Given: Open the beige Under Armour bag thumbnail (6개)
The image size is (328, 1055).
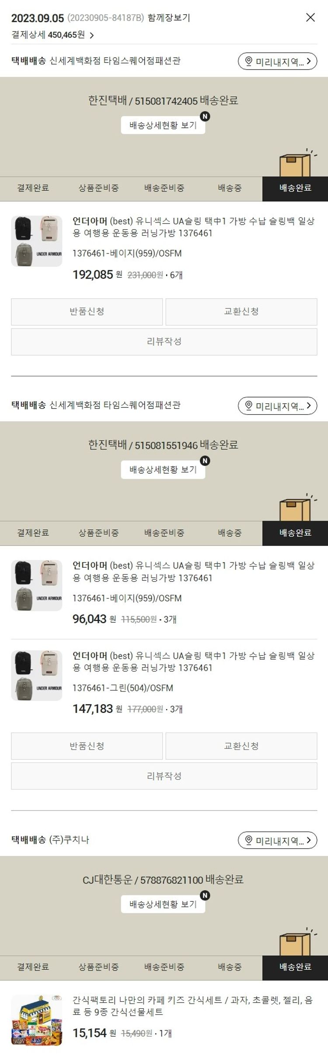Looking at the screenshot, I should 37,241.
